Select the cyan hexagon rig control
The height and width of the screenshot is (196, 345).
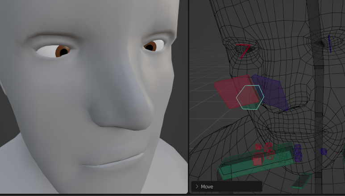click(x=250, y=97)
